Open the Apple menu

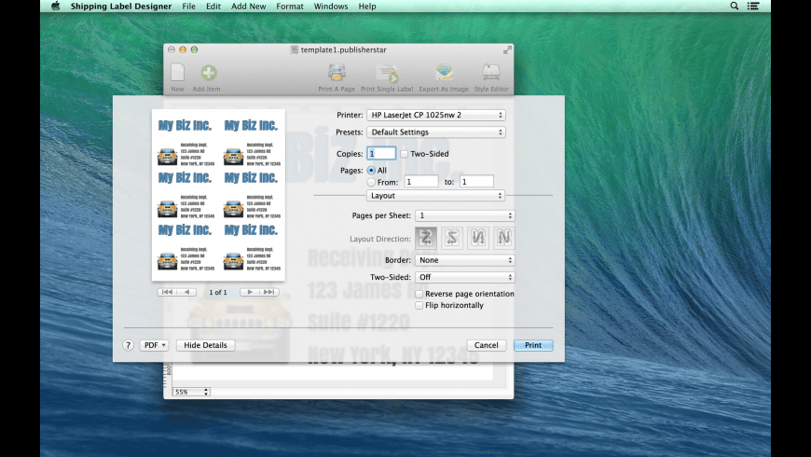pos(55,7)
